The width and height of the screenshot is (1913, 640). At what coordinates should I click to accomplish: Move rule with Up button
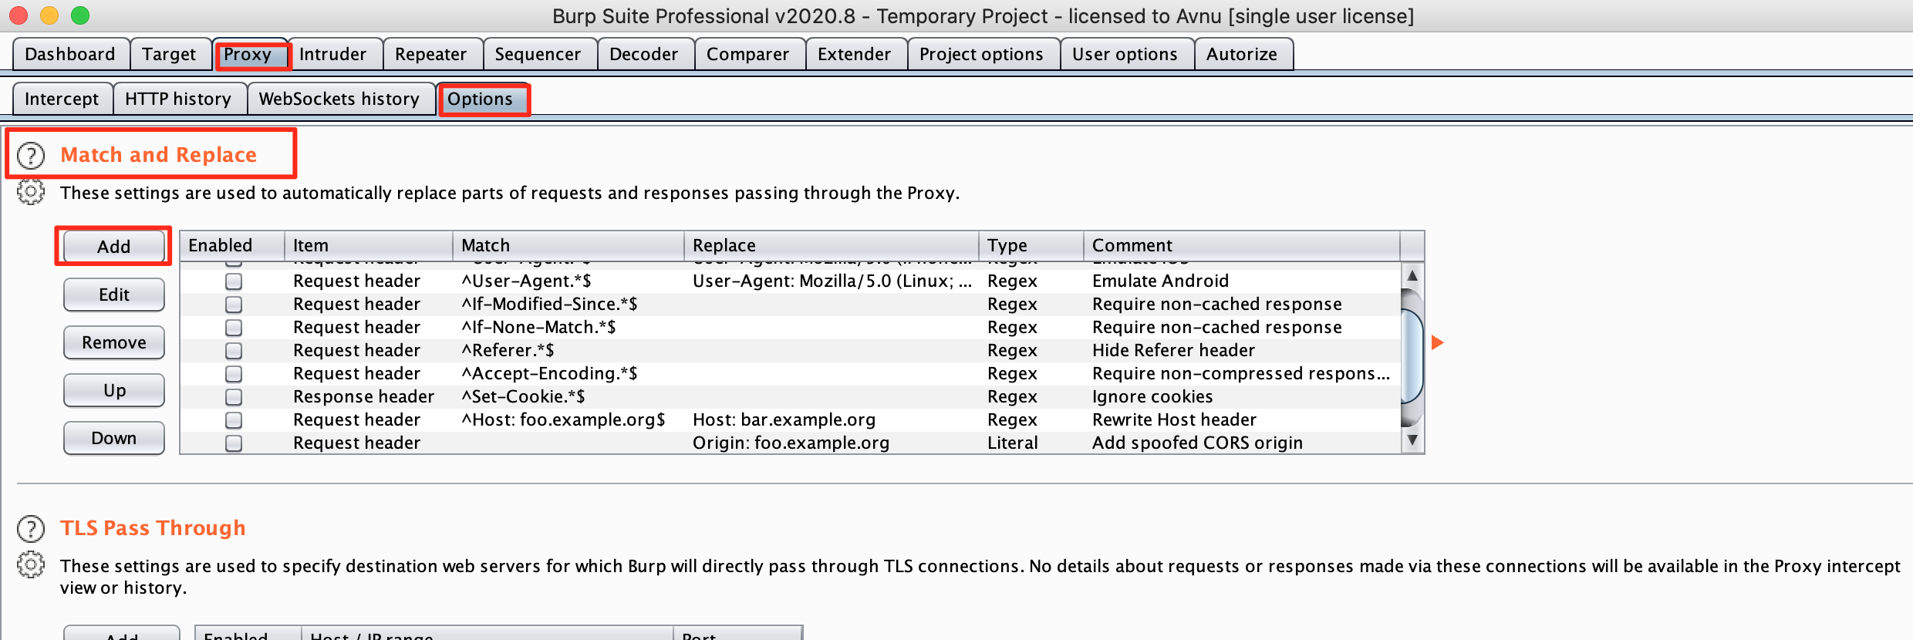114,390
